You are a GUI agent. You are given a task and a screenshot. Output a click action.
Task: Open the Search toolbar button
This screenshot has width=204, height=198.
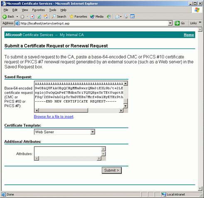[x=59, y=17]
